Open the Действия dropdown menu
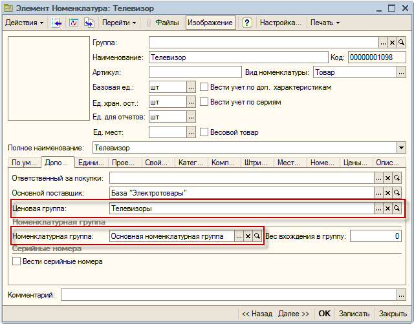The image size is (414, 324). click(25, 23)
